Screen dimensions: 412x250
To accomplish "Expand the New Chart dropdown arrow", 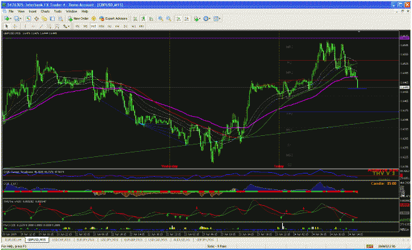I will [11, 18].
